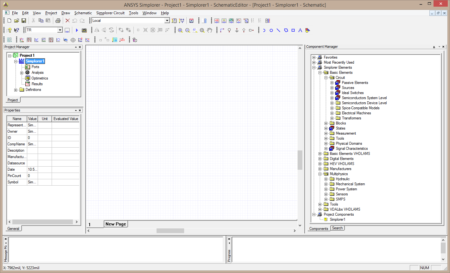Click the PinCount value cell
The image size is (450, 273).
(32, 176)
